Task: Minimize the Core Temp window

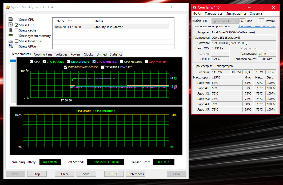Action: [249, 7]
